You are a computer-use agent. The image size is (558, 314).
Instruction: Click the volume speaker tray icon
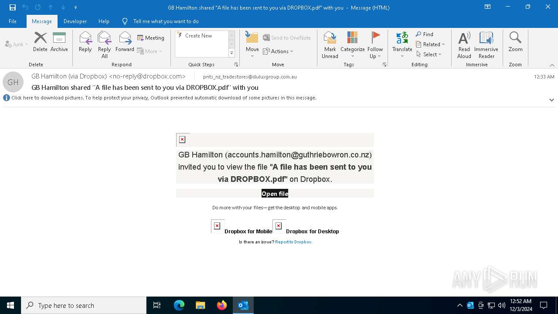[502, 305]
